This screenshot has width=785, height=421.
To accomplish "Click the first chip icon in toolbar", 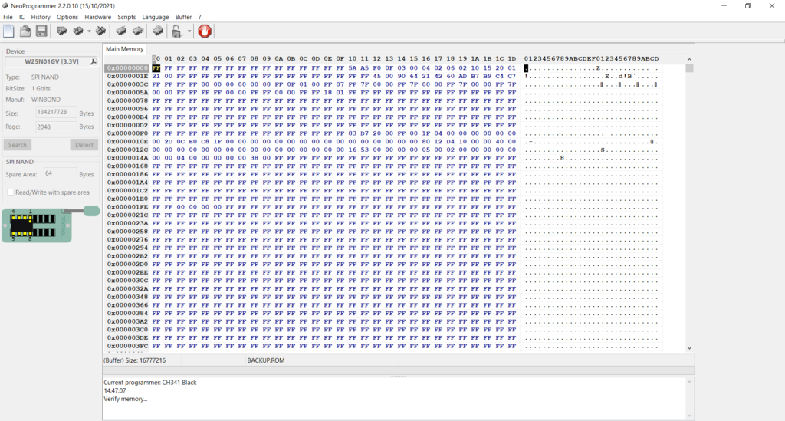I will click(x=60, y=31).
